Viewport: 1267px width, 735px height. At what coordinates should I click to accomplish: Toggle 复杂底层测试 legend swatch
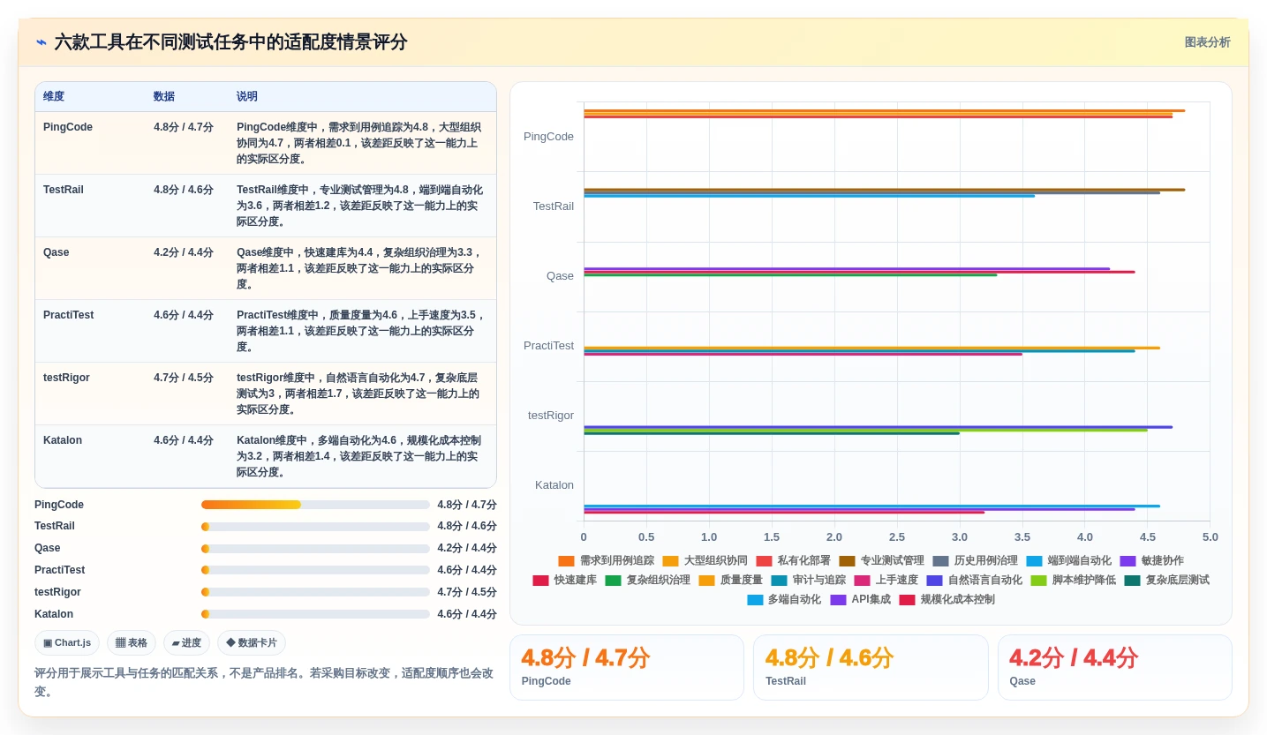click(1132, 581)
